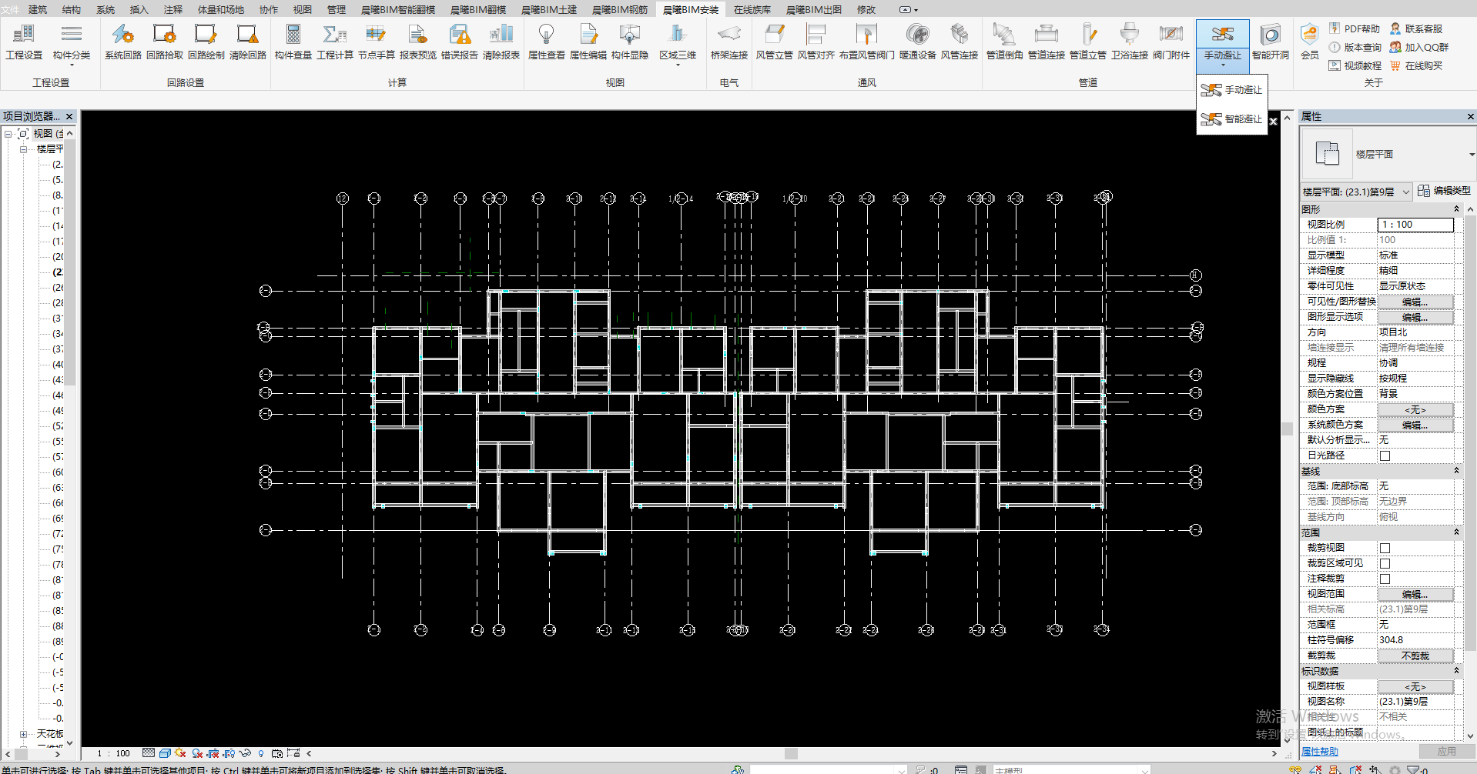Select 管道倒角 pipe chamfer tool
This screenshot has height=774, width=1477.
[1005, 42]
